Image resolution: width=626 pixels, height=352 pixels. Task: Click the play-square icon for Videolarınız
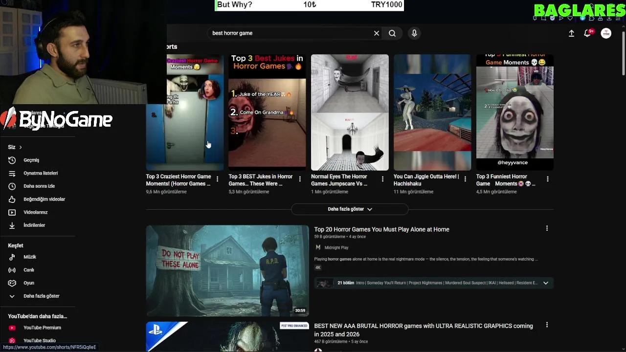coord(12,212)
